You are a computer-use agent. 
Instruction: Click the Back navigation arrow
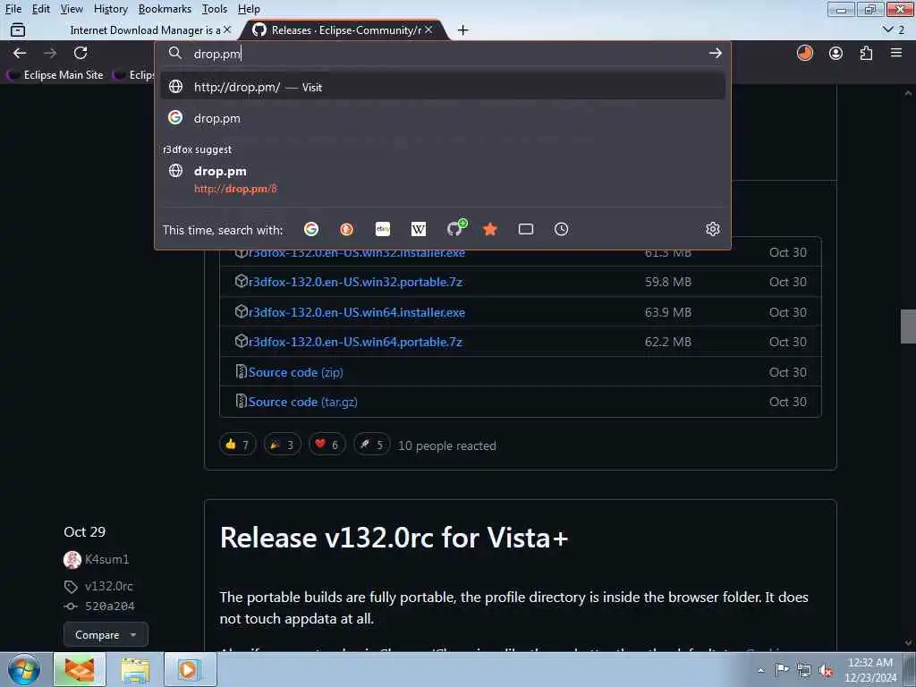(20, 53)
